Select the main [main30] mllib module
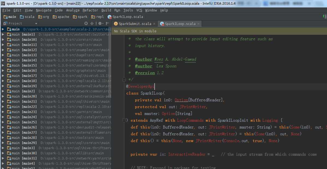 tap(56, 153)
